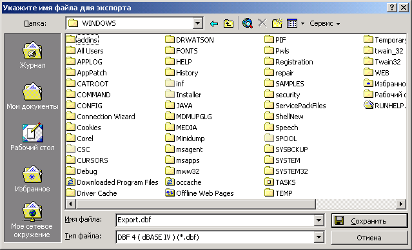This screenshot has width=412, height=250.
Task: Click the Delete X icon in the toolbar
Action: click(262, 23)
